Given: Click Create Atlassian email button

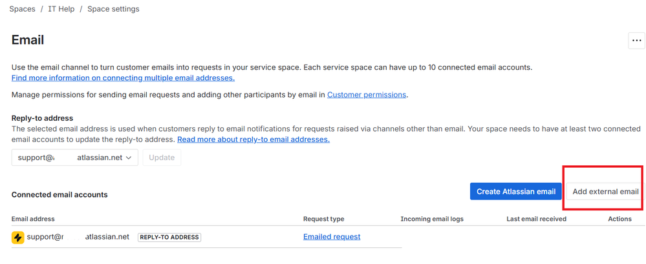Looking at the screenshot, I should pos(516,192).
